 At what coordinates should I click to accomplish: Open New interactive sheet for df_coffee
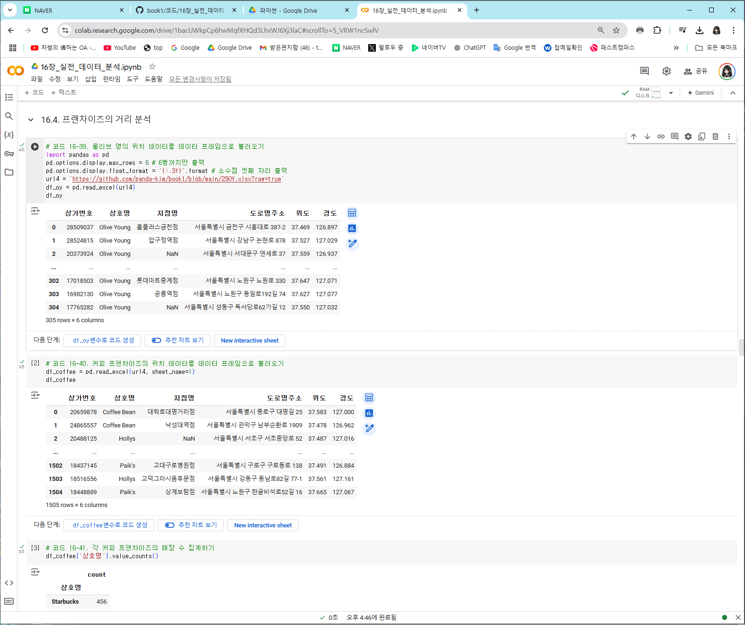coord(263,525)
